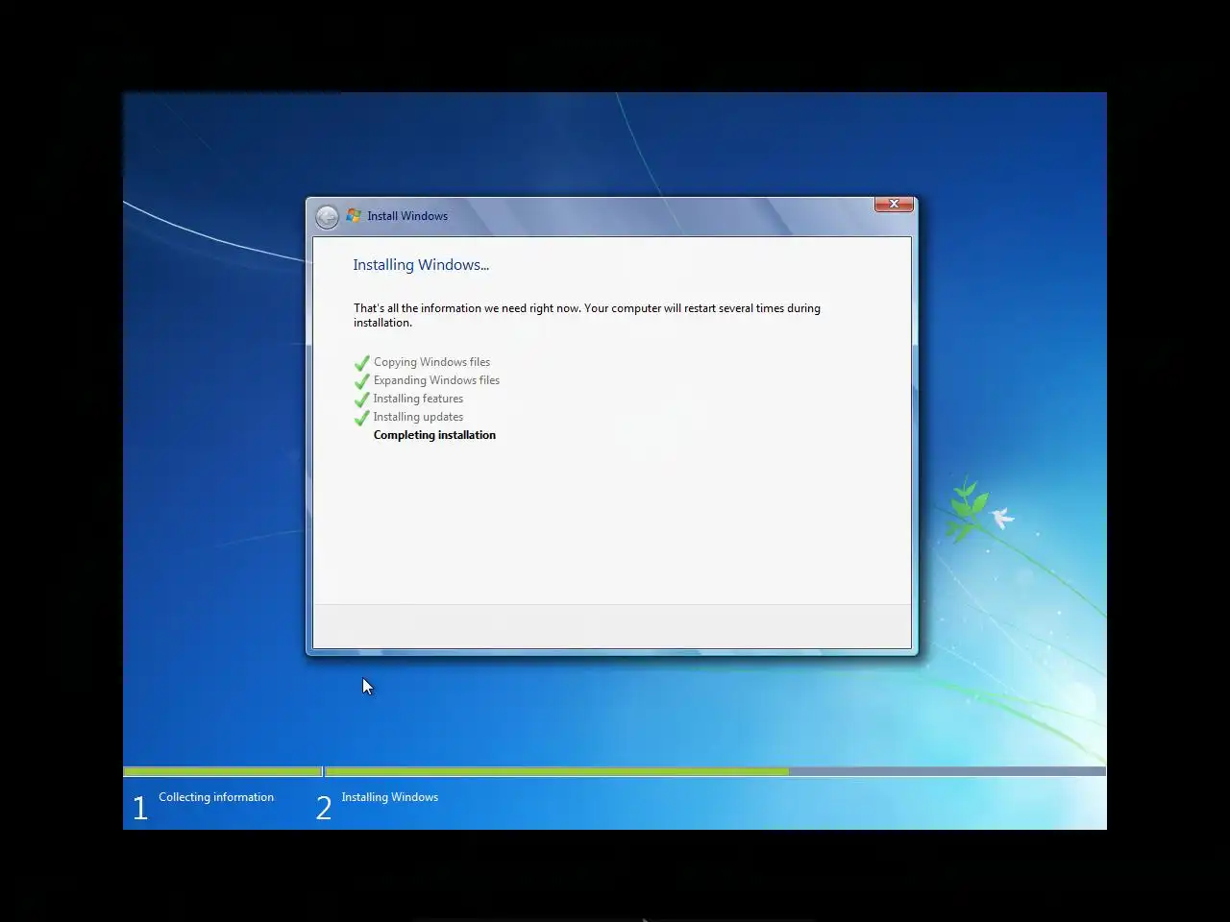Click the 'Copying Windows files' step text

(431, 362)
